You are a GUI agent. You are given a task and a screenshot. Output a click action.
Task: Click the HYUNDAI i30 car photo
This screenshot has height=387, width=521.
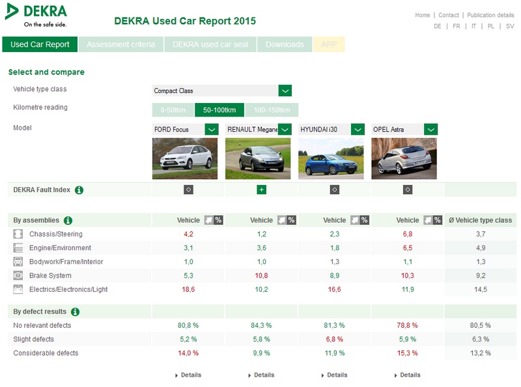pyautogui.click(x=331, y=158)
